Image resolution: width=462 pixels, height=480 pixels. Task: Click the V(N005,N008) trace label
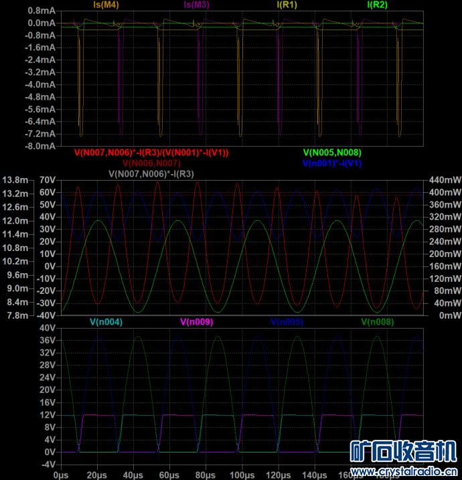[x=332, y=153]
